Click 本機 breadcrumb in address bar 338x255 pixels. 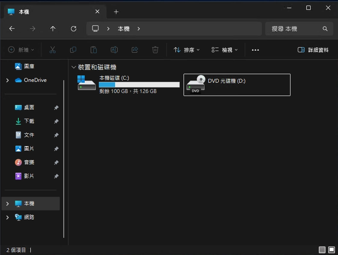coord(124,29)
